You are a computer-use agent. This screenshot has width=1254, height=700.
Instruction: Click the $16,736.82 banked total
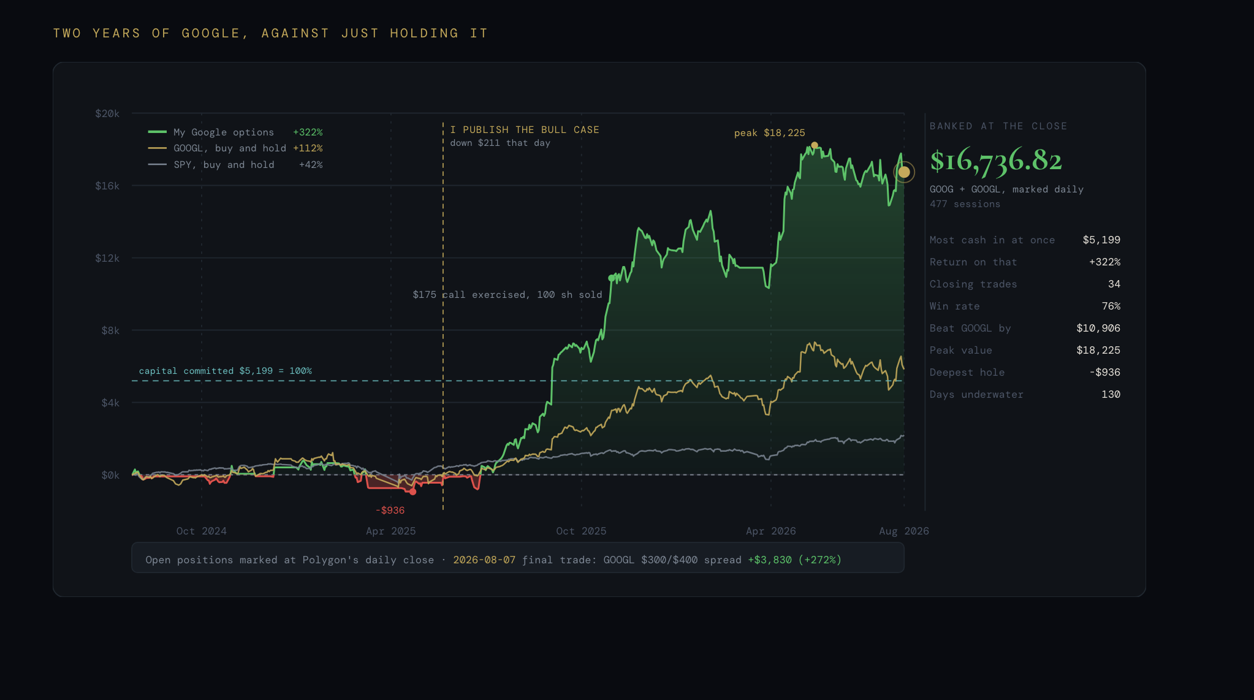click(996, 160)
